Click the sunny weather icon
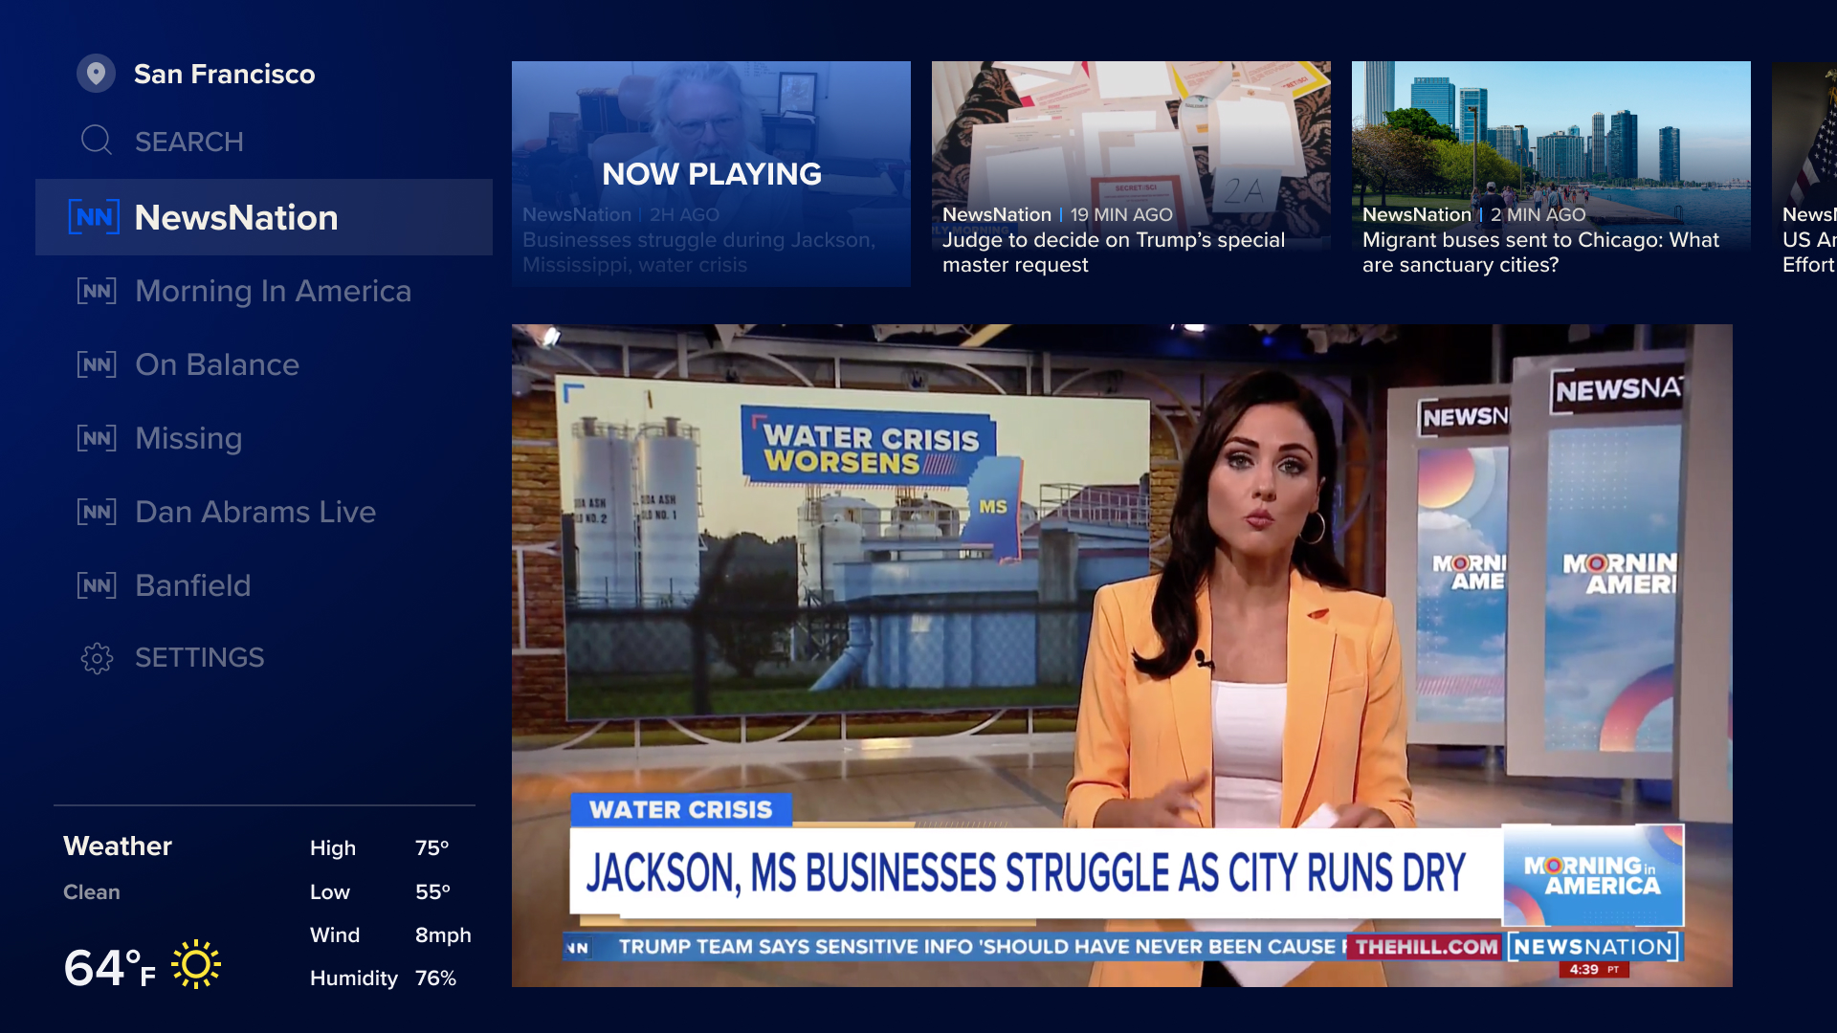Screen dimensions: 1837x1033 196,964
